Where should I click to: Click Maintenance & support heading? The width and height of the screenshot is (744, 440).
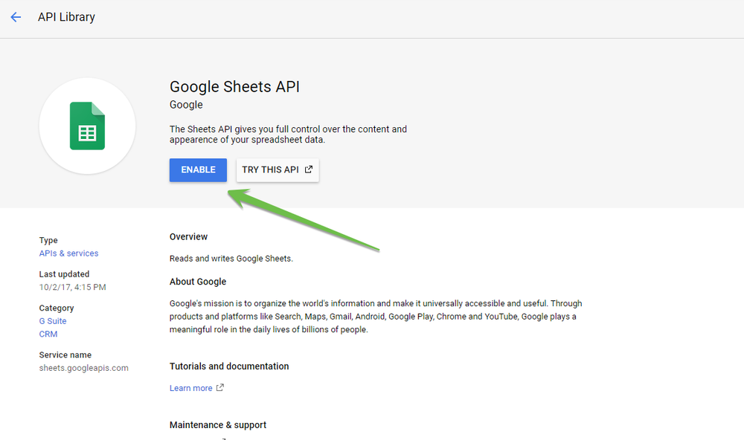pos(218,425)
